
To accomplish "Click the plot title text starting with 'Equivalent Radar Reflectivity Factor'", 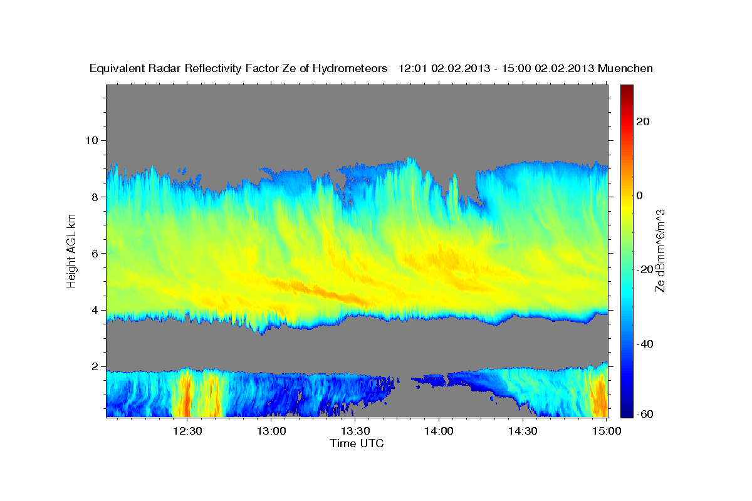I will (x=372, y=68).
